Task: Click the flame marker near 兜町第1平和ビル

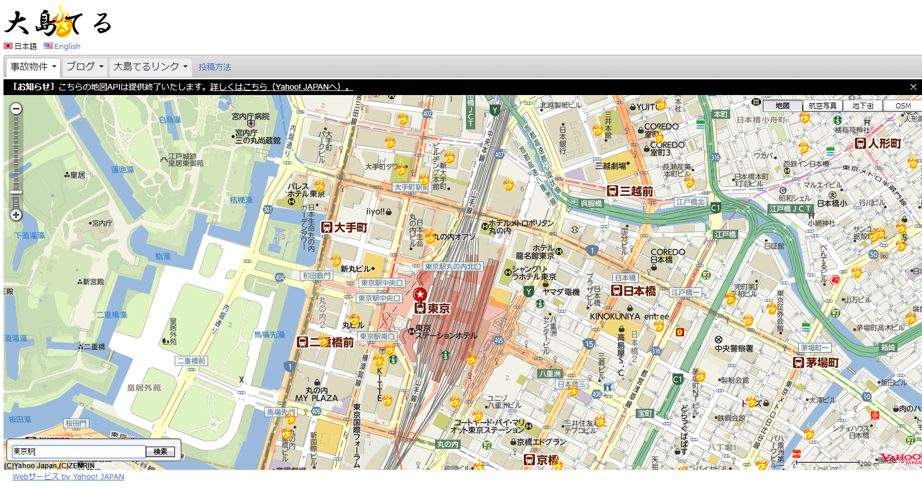Action: pos(730,299)
